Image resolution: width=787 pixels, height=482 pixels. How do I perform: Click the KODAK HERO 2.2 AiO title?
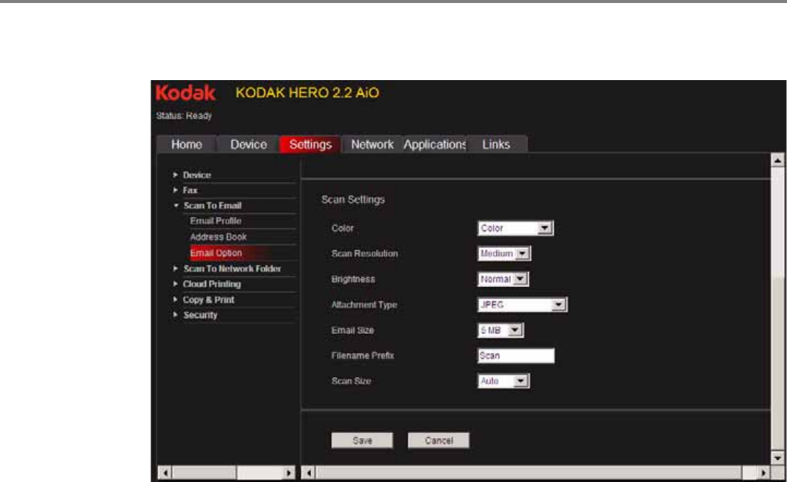click(307, 93)
